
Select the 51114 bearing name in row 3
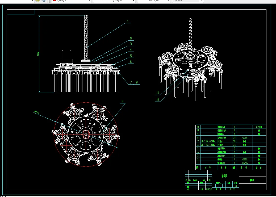click(221, 156)
